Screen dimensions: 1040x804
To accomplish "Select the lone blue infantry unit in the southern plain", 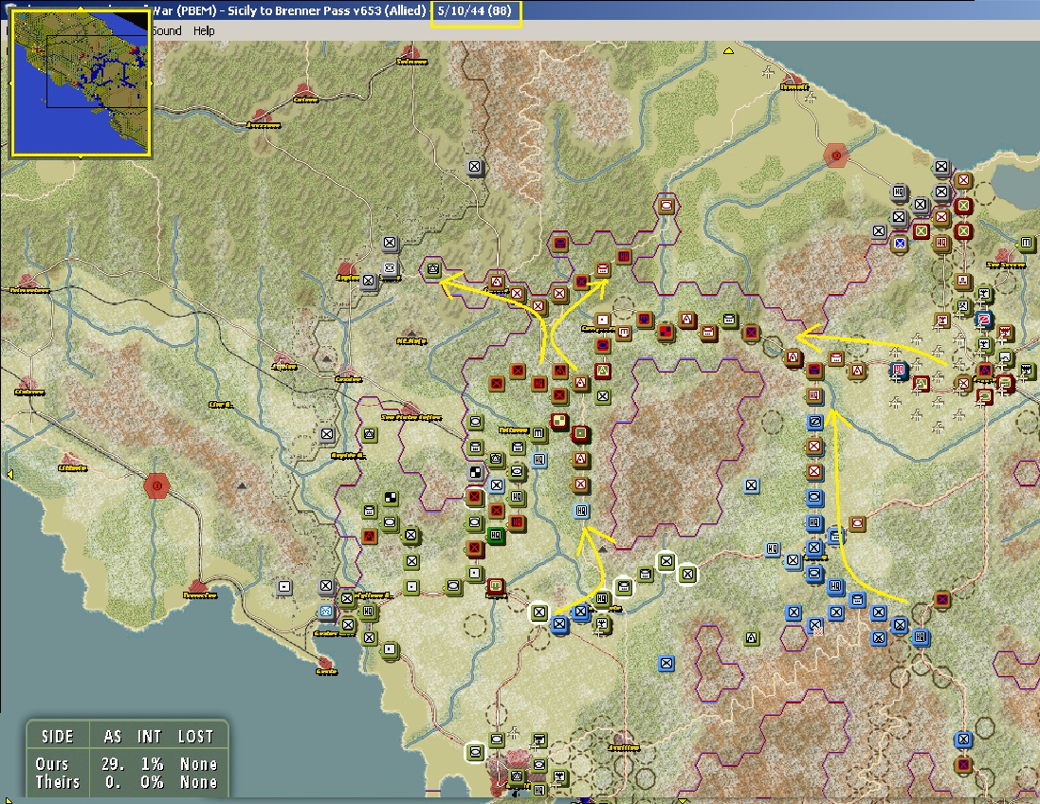I will tap(666, 663).
